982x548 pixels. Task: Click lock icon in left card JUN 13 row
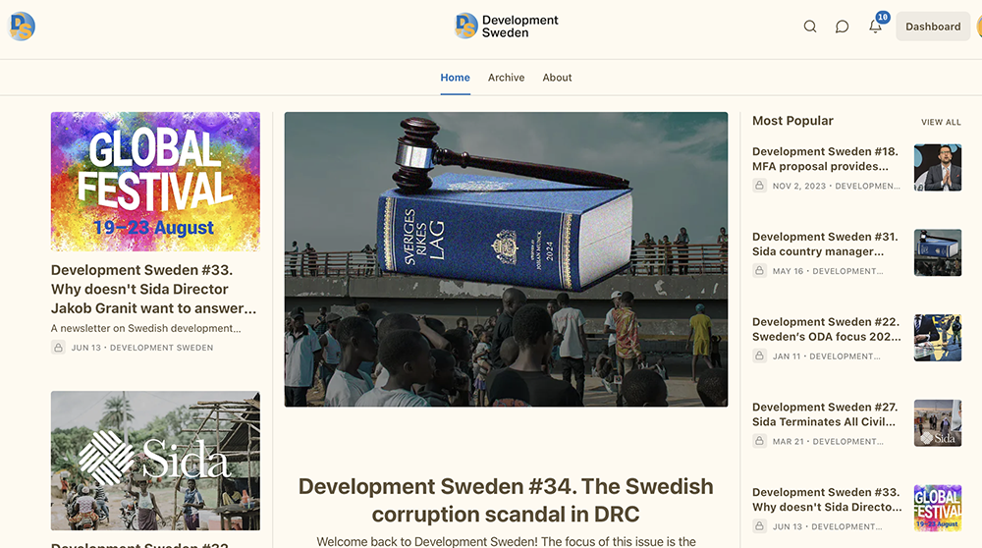pos(58,347)
